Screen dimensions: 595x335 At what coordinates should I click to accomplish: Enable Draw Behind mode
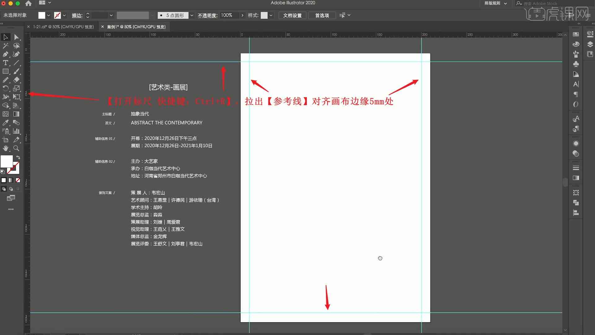(x=11, y=189)
